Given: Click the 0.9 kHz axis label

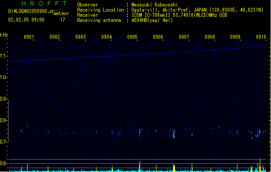Looking at the screenshot, I should 4,99.
